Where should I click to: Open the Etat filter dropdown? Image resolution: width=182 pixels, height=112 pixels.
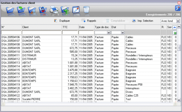click(118, 33)
